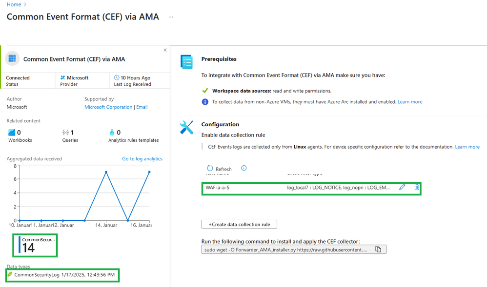Delete the WAF-a-a-S data collection rule

(x=417, y=187)
